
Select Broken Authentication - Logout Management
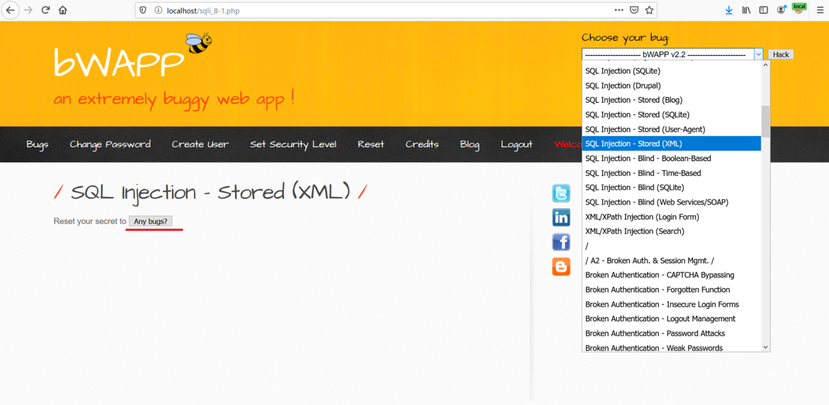[671, 319]
